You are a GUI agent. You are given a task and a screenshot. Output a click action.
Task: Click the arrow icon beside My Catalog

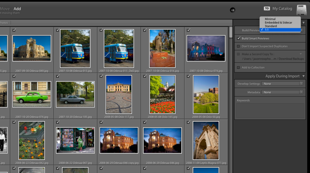[232, 10]
